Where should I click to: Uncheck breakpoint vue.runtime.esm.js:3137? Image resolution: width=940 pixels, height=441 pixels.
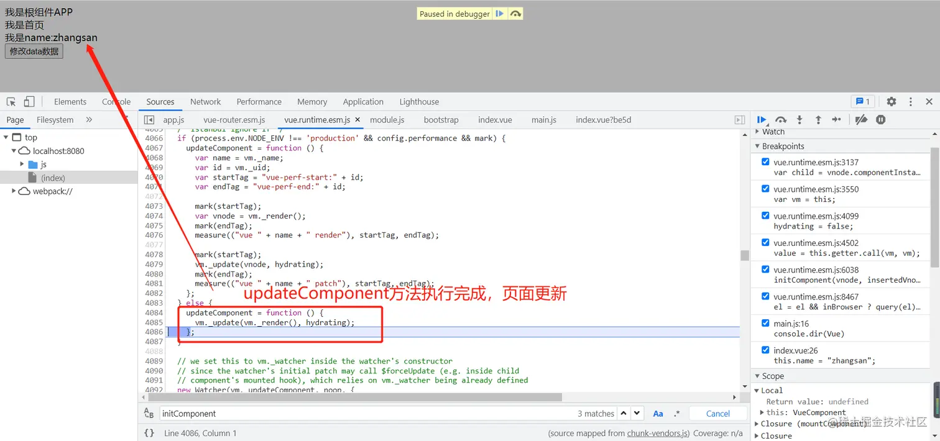(765, 162)
